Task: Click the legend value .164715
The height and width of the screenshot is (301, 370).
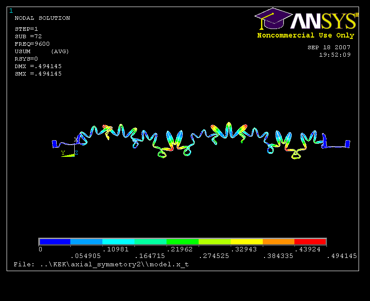Action: [149, 256]
